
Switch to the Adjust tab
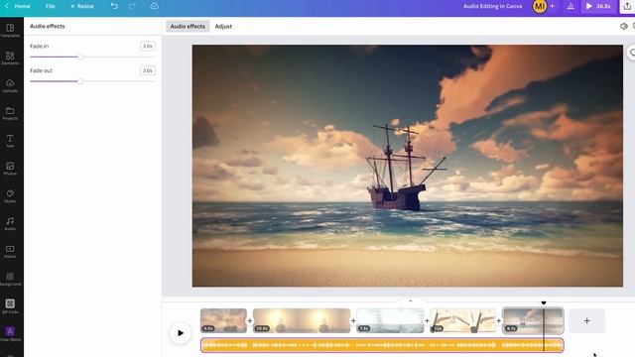tap(223, 27)
